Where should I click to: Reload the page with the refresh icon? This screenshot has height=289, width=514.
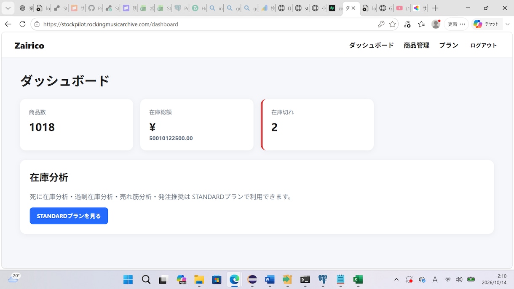22,24
